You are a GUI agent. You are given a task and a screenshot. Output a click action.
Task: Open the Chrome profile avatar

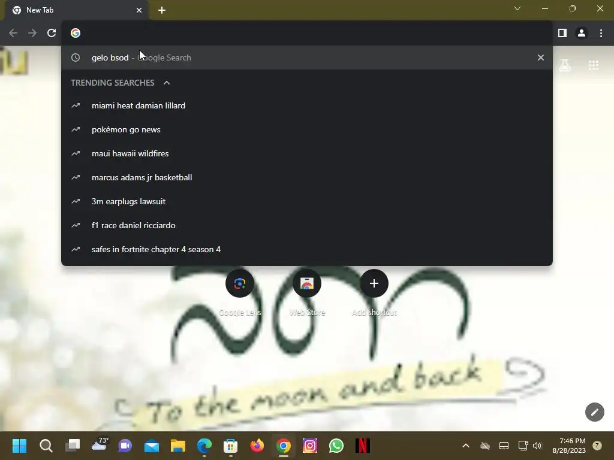582,34
